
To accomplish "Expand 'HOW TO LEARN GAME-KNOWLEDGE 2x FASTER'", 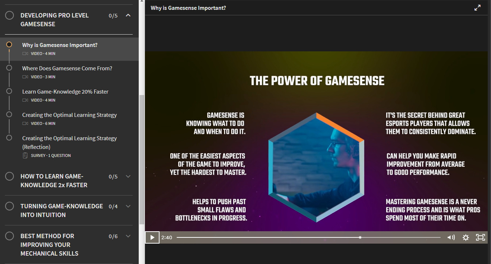I will coord(128,176).
